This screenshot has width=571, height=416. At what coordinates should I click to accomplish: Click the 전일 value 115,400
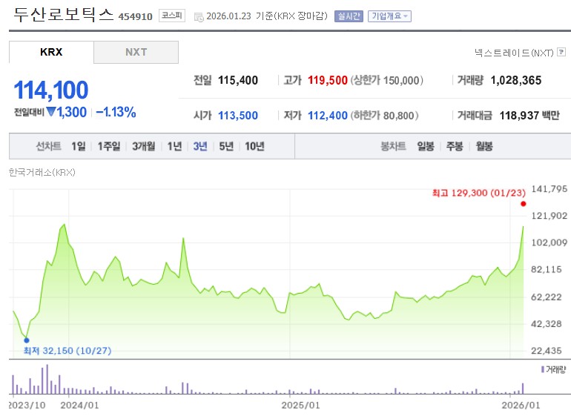click(x=238, y=80)
